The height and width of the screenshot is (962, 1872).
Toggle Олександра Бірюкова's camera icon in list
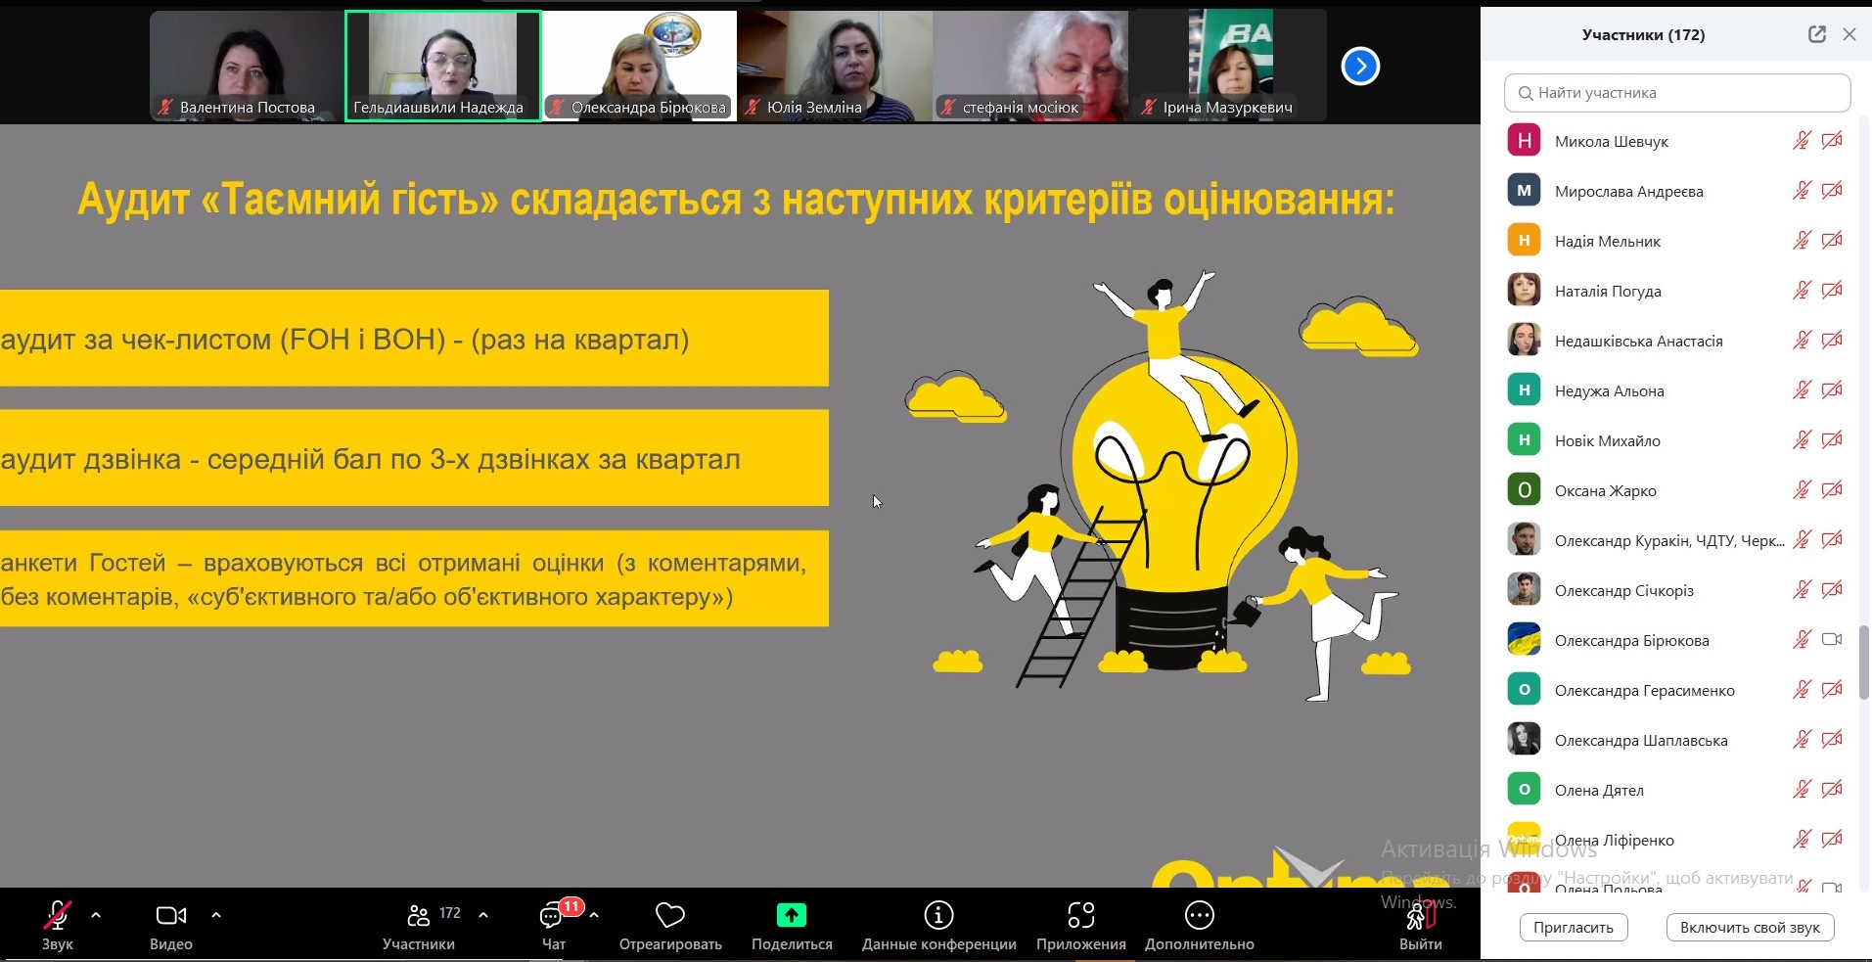pyautogui.click(x=1832, y=640)
